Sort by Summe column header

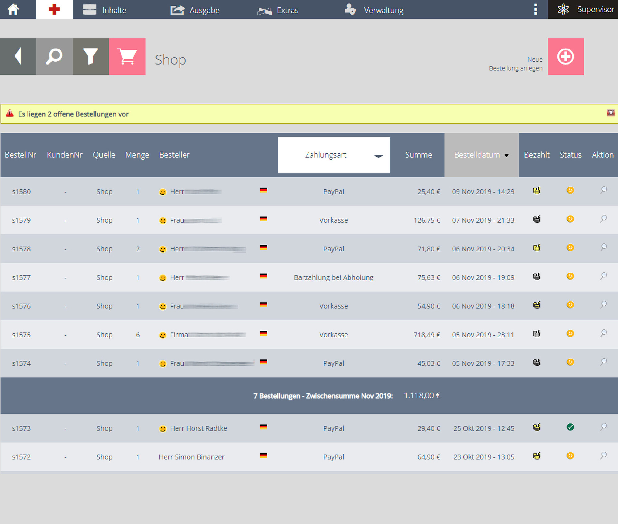(418, 155)
